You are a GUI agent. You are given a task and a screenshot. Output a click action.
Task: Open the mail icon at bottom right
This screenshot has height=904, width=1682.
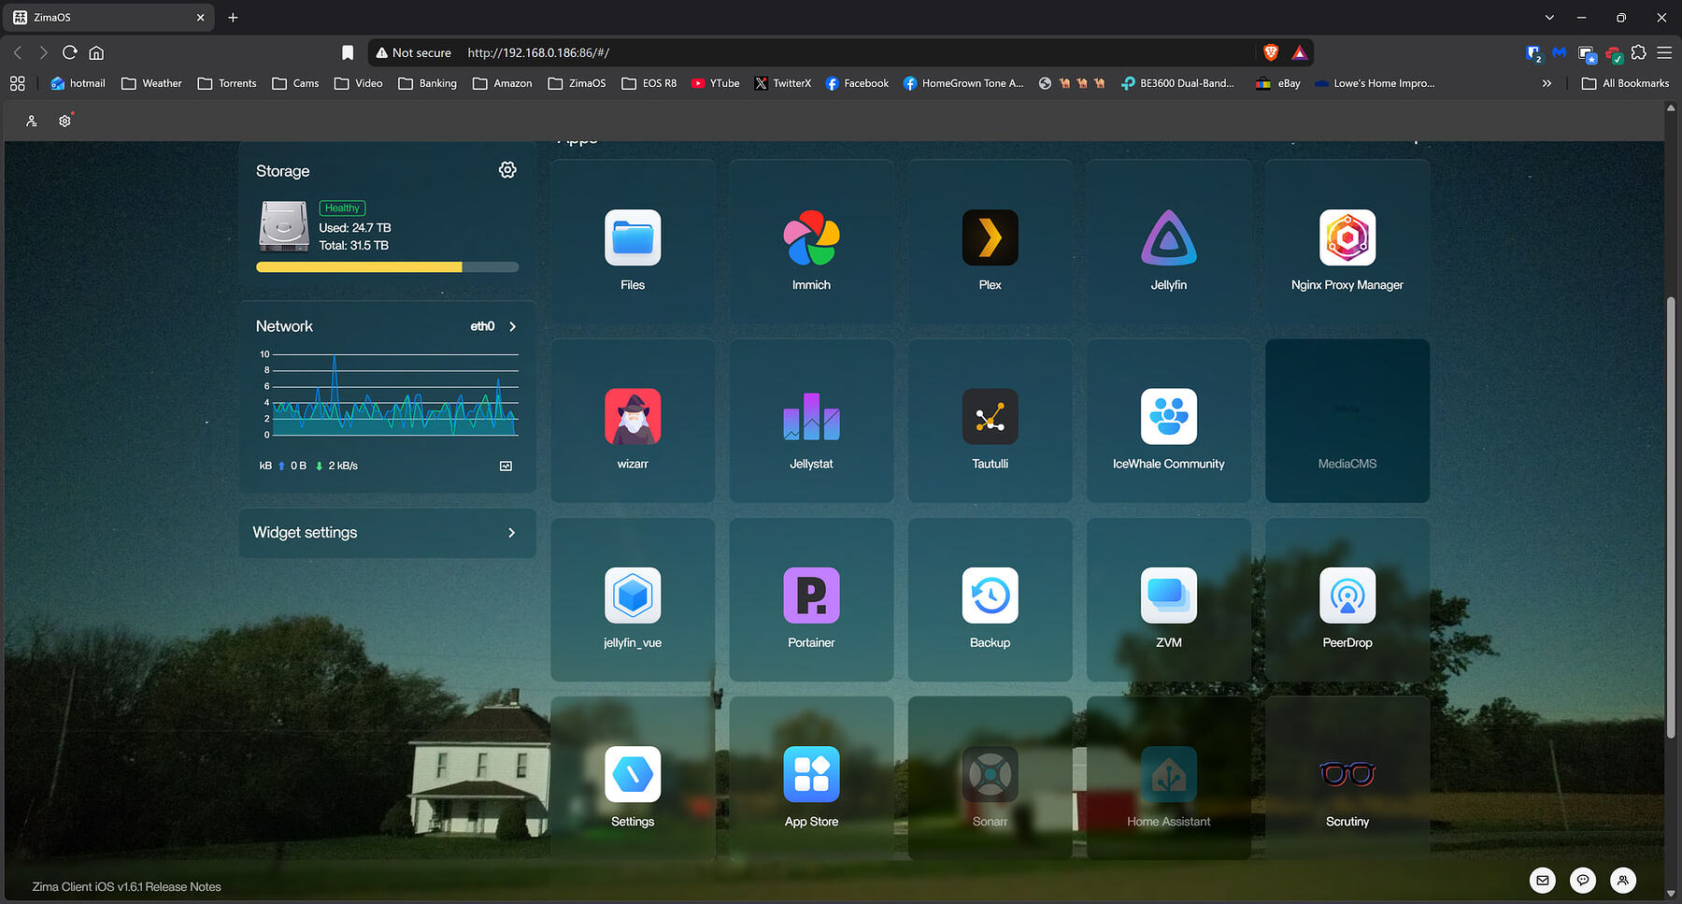[x=1542, y=880]
